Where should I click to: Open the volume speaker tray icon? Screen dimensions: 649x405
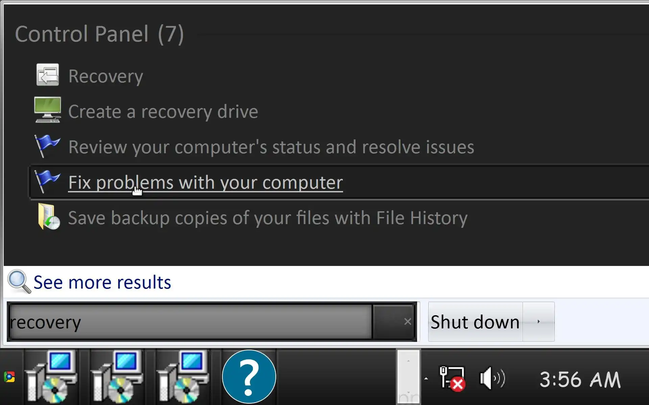492,379
